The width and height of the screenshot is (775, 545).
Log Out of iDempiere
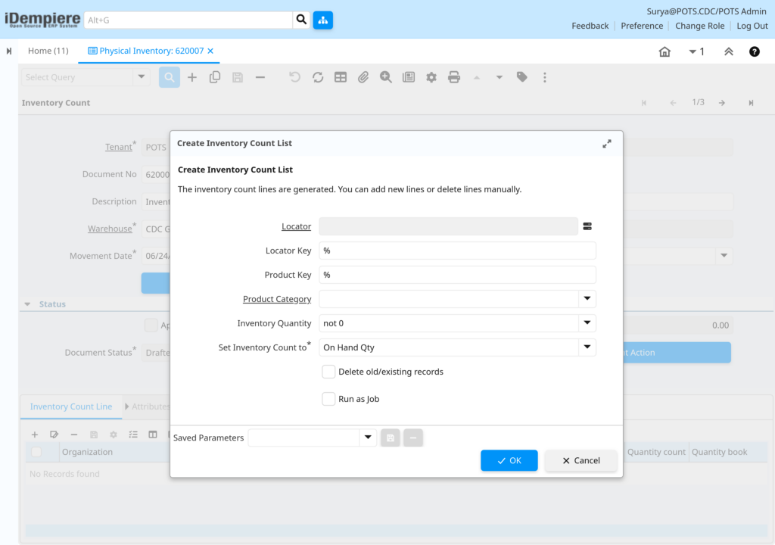tap(752, 26)
